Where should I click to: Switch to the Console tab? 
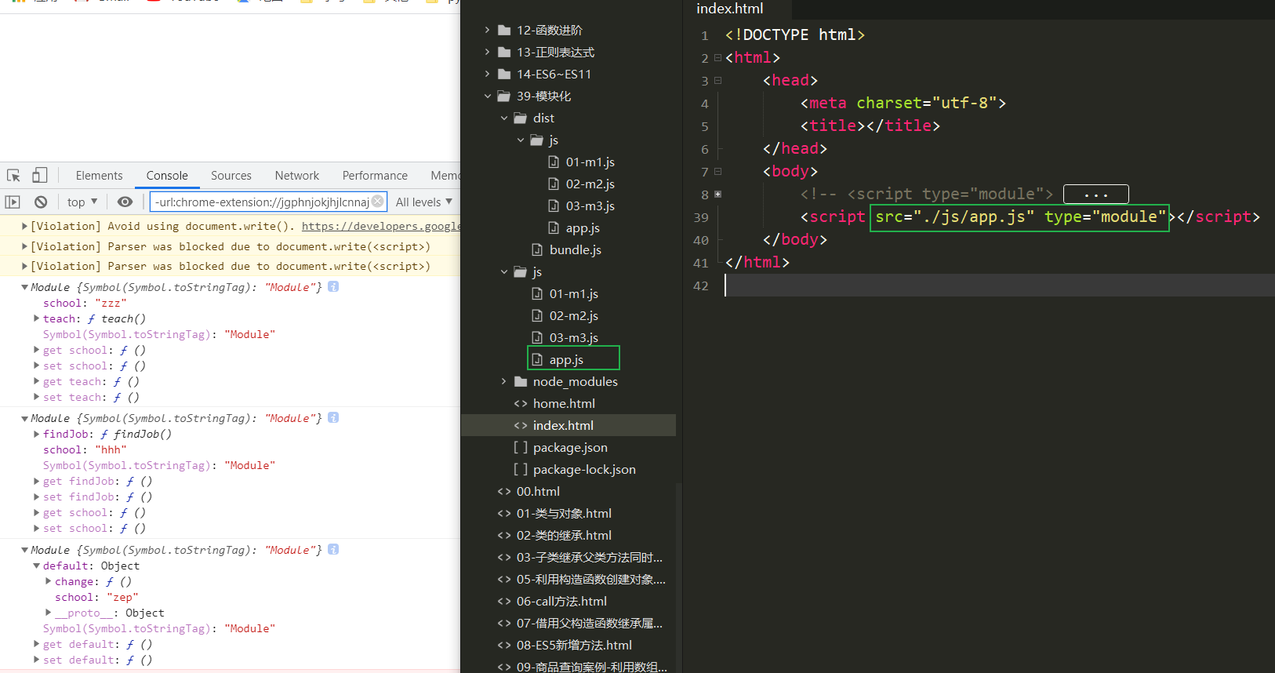click(167, 176)
